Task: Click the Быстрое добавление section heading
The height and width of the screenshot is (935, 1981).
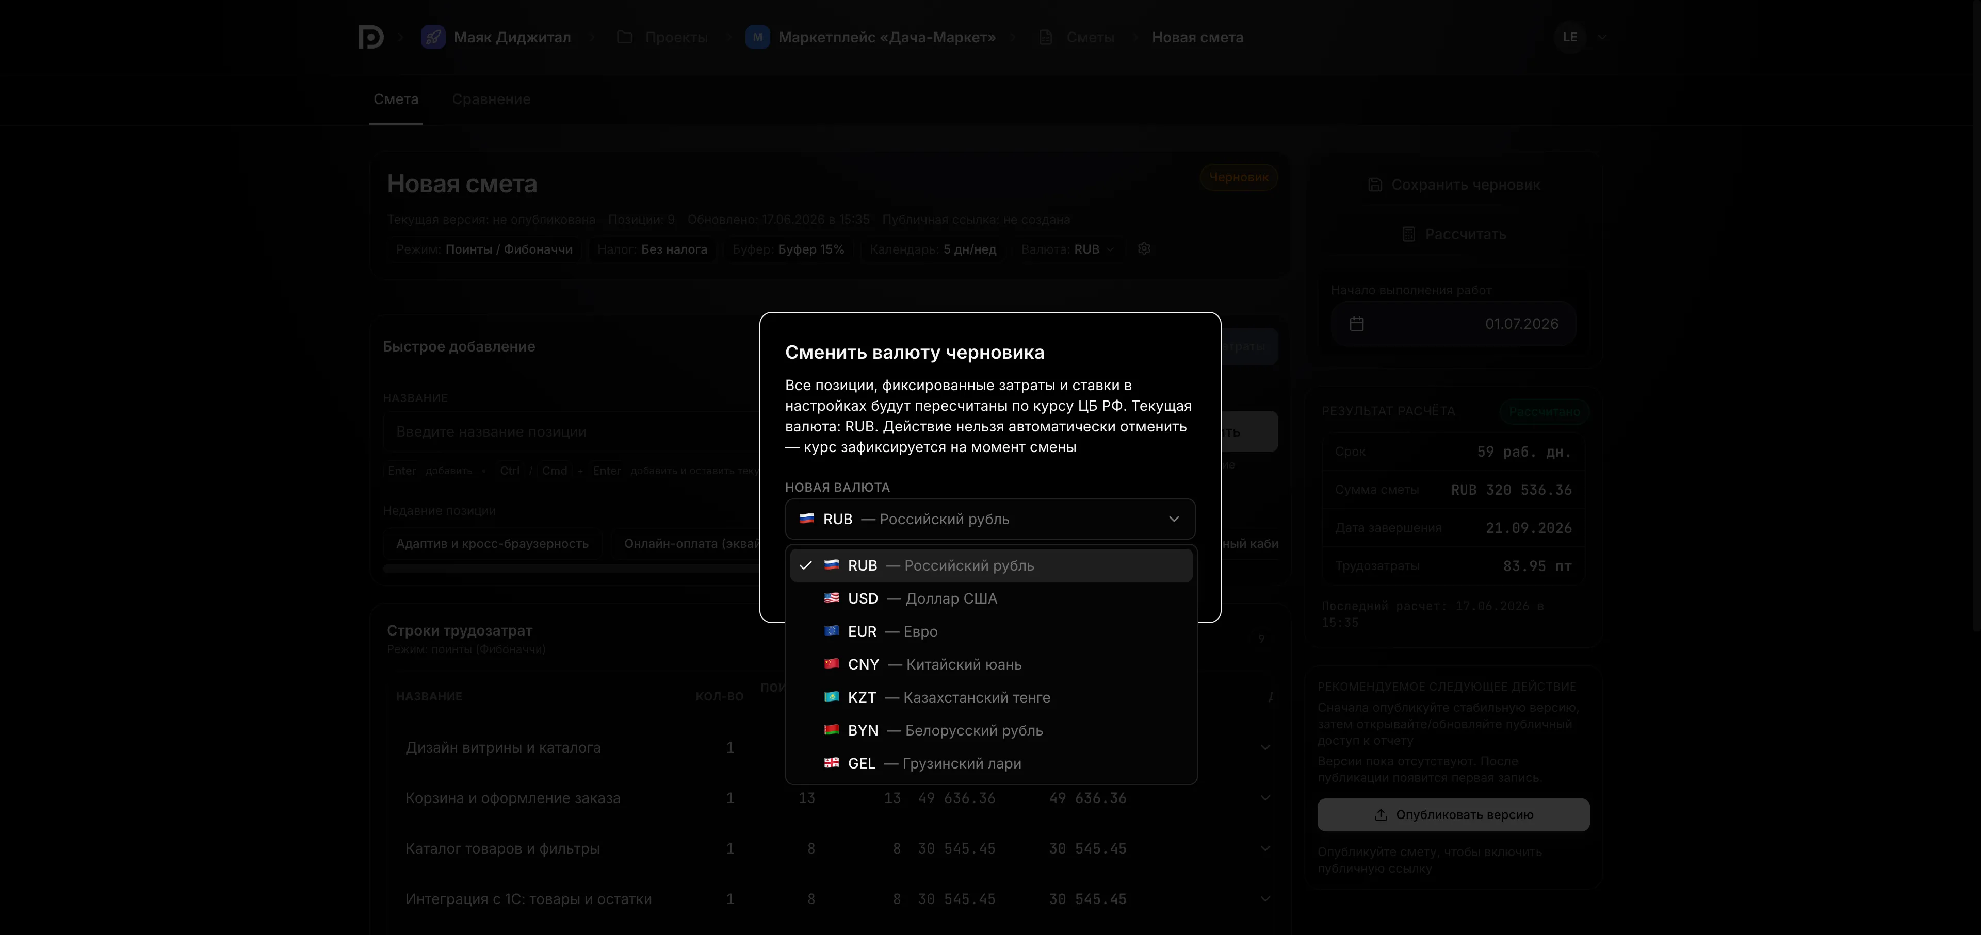Action: 459,346
